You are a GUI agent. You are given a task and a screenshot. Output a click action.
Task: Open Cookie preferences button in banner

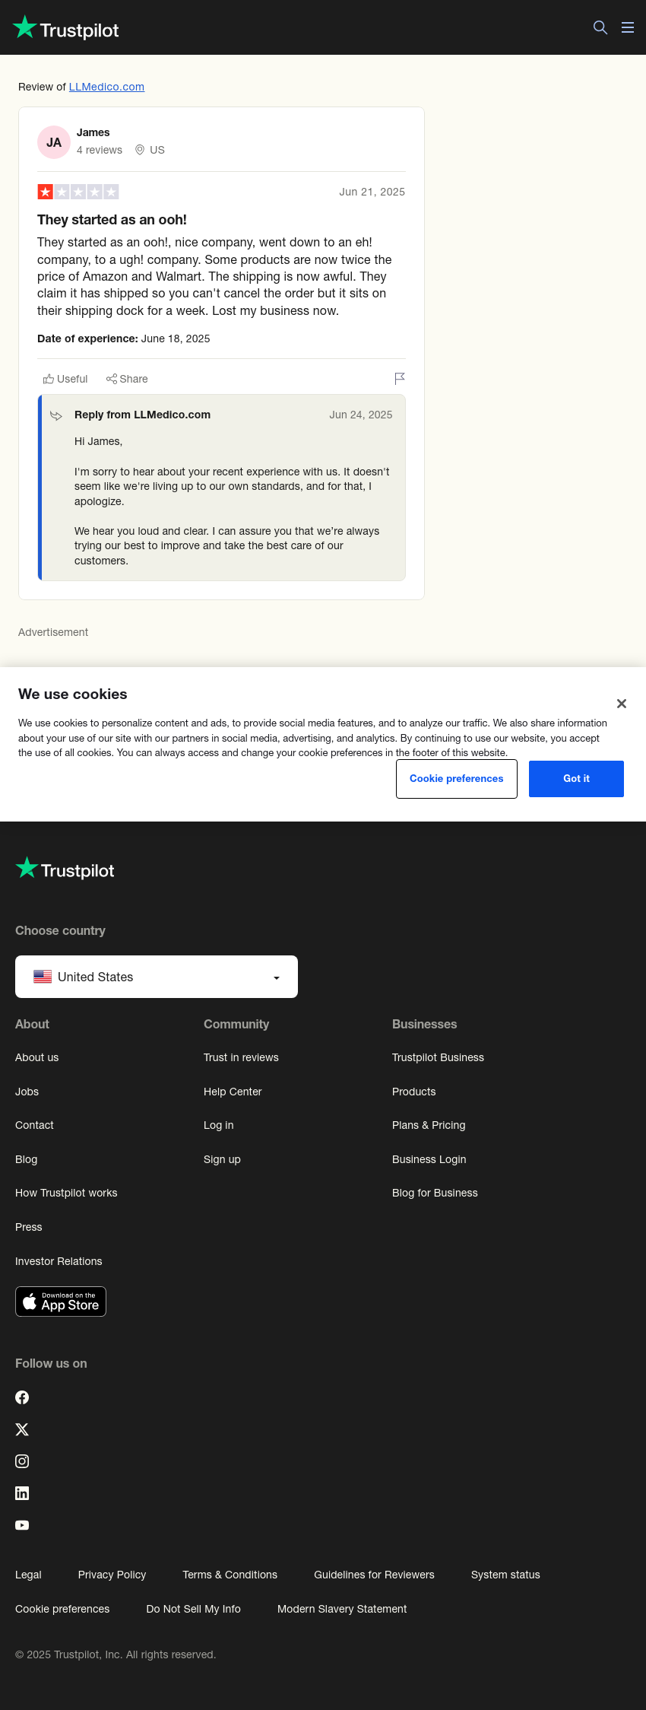(457, 779)
